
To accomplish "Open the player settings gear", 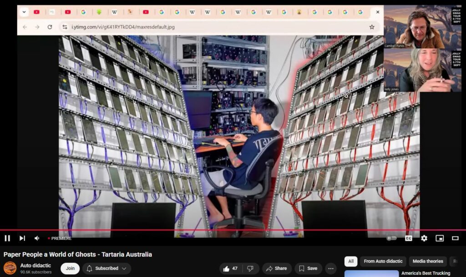I will 424,238.
